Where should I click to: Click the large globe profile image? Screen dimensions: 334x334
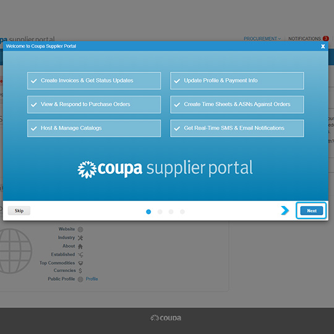pyautogui.click(x=15, y=251)
